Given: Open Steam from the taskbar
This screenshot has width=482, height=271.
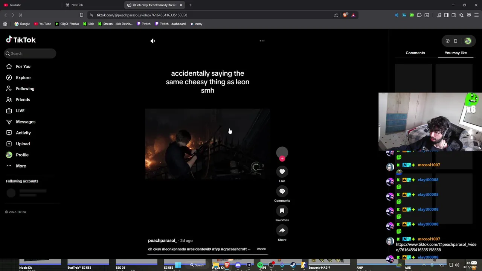Looking at the screenshot, I should (x=293, y=265).
